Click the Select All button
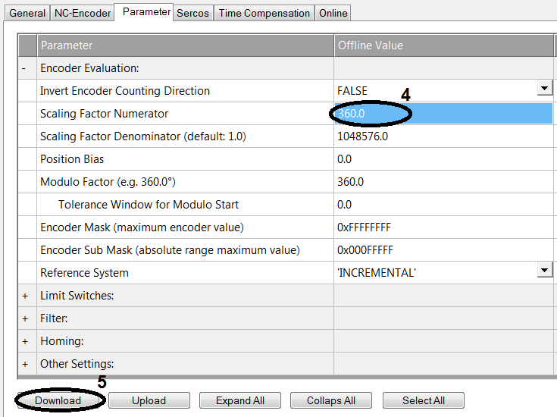This screenshot has height=417, width=557. pyautogui.click(x=424, y=400)
